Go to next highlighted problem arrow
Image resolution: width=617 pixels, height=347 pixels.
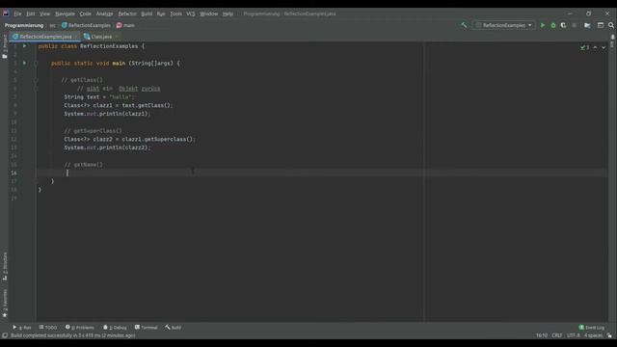point(604,47)
